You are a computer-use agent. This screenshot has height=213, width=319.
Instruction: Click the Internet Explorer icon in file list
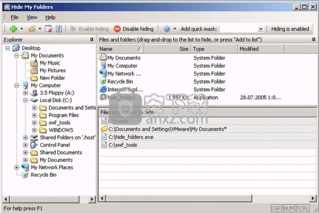point(103,89)
